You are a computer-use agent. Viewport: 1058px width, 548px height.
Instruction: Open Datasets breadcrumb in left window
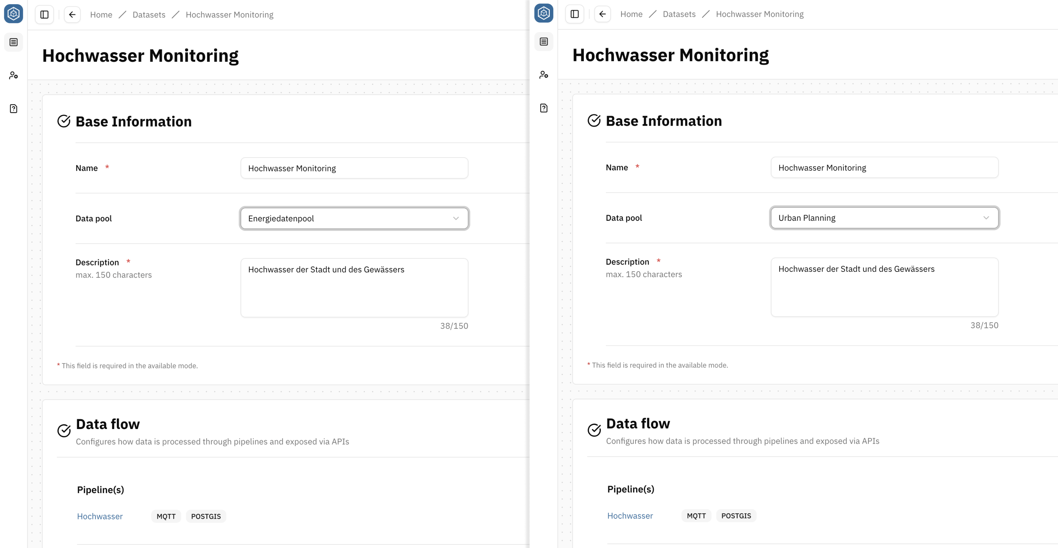pyautogui.click(x=149, y=15)
